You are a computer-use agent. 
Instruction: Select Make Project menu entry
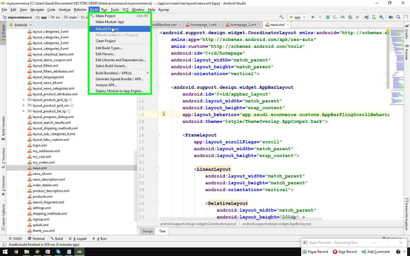click(x=120, y=16)
